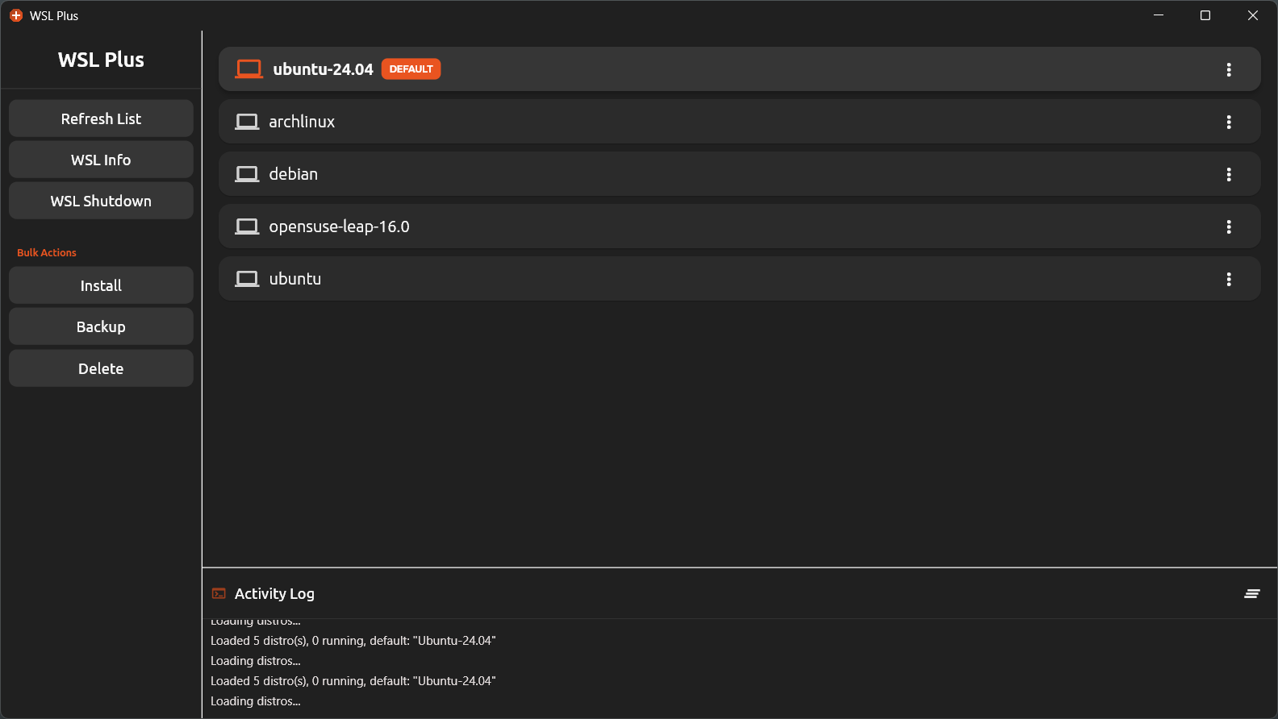1278x719 pixels.
Task: Open the three-dot menu for debian
Action: [1229, 174]
